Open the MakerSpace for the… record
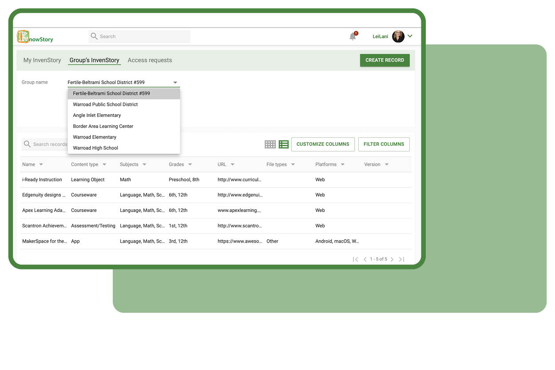This screenshot has height=370, width=555. point(44,241)
